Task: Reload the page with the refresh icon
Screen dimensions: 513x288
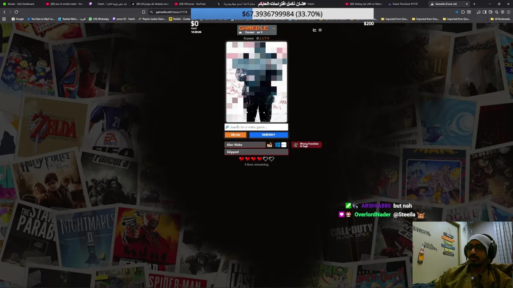Action: tap(16, 12)
